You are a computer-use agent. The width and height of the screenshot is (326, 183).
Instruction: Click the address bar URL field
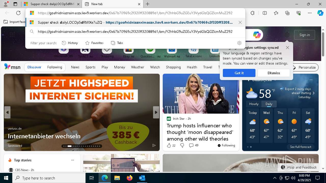pos(135,13)
